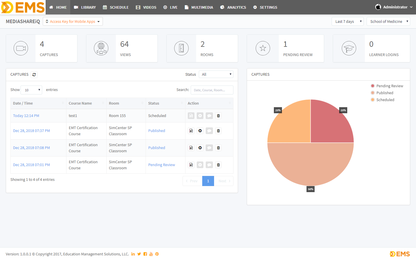Open the Schedule menu item

point(116,8)
